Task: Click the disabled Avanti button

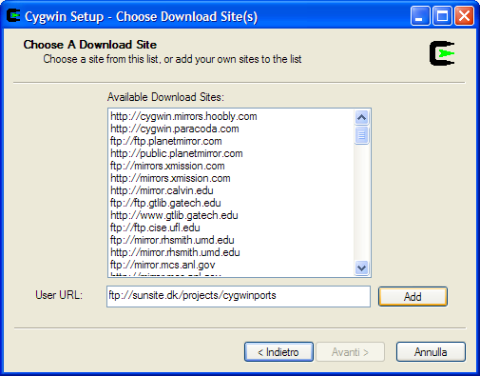Action: pos(350,352)
